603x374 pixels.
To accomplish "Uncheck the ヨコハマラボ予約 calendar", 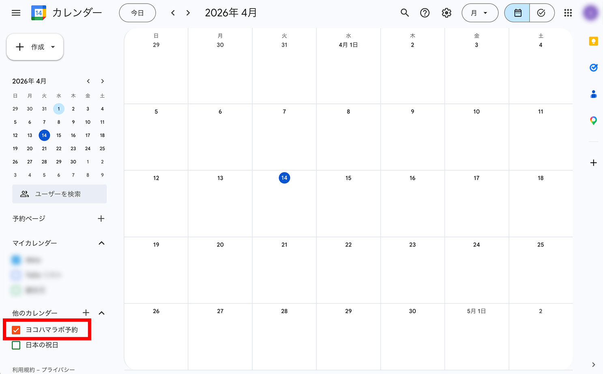I will 16,330.
